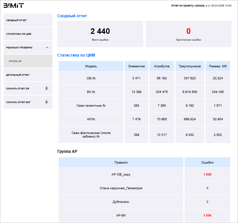This screenshot has height=223, width=238.
Task: Click the 2 440 total errors card
Action: point(100,34)
